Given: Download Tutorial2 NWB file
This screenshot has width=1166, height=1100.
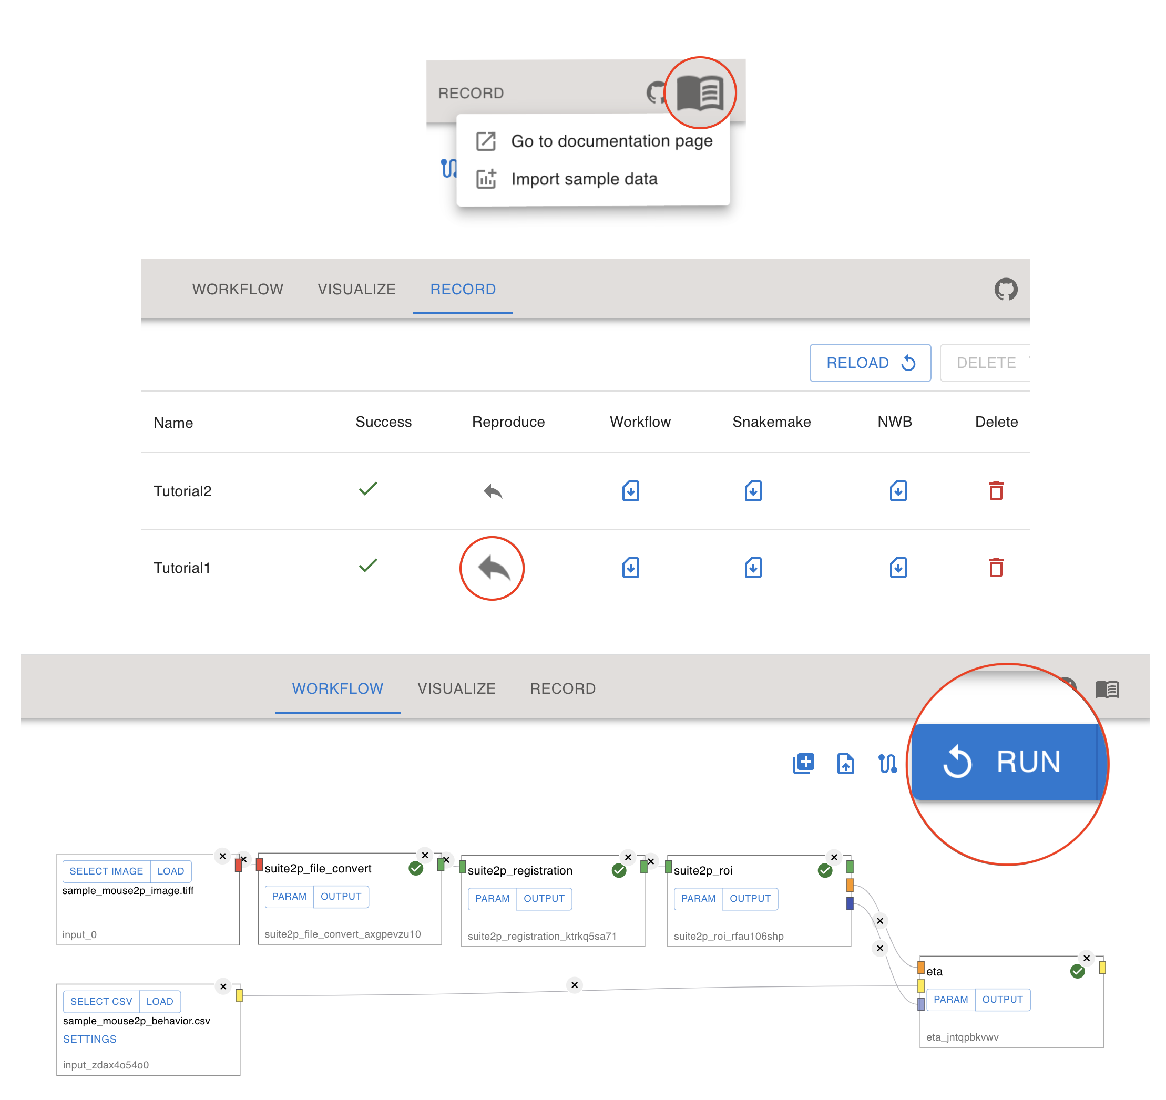Looking at the screenshot, I should (898, 491).
